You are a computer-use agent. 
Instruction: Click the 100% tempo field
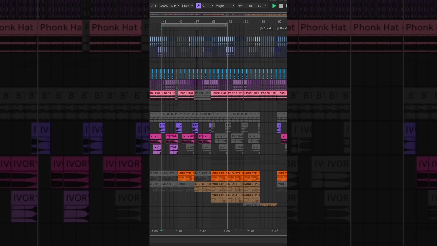pyautogui.click(x=164, y=6)
